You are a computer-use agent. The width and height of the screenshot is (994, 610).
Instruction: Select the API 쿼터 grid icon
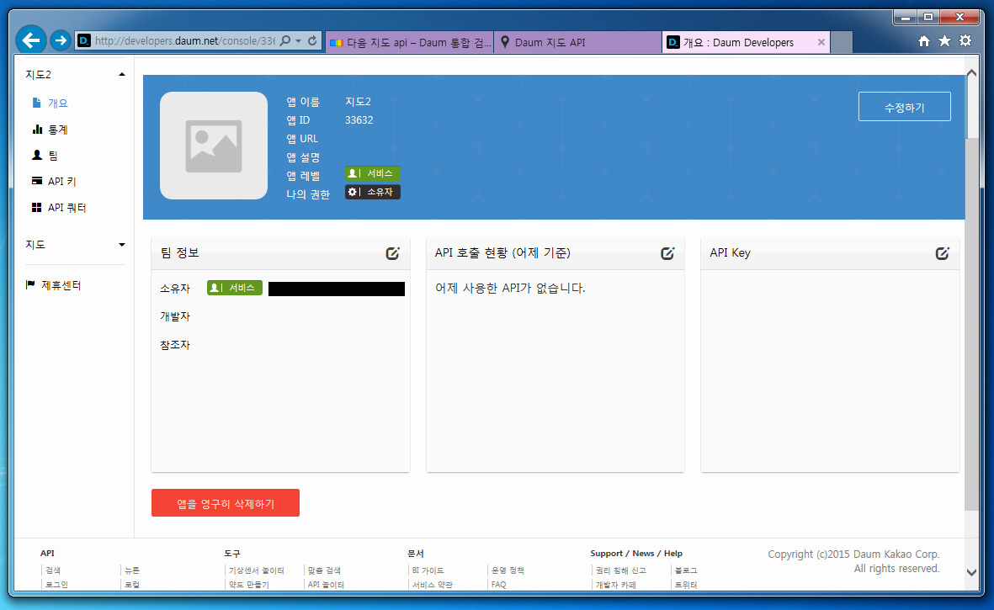(x=34, y=207)
